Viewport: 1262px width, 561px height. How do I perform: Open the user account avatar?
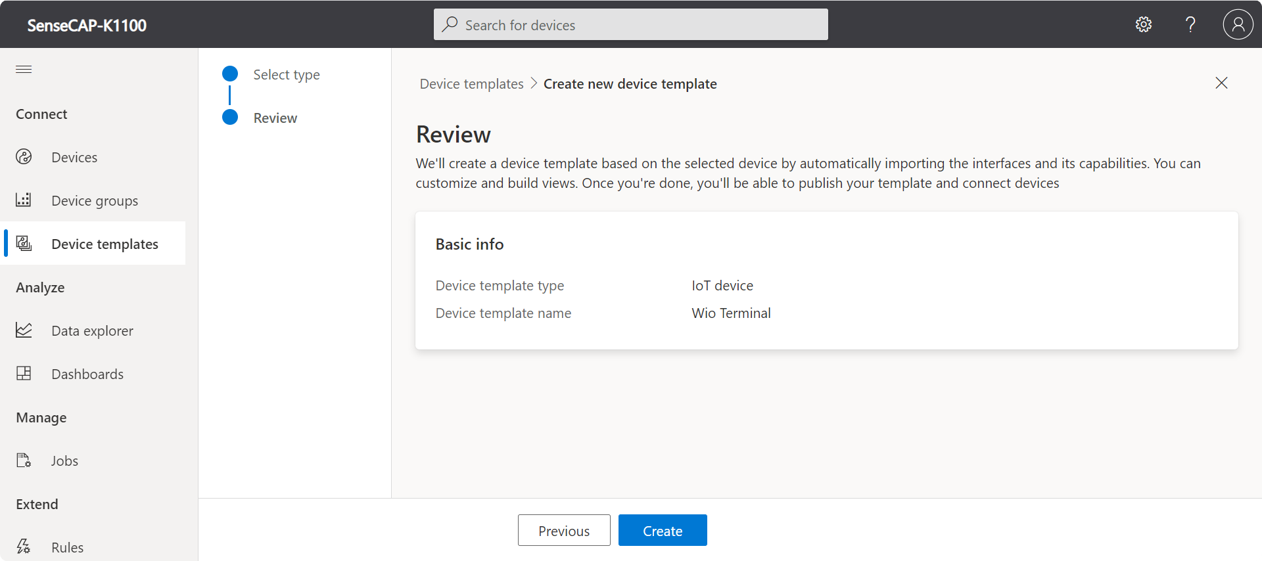tap(1238, 24)
